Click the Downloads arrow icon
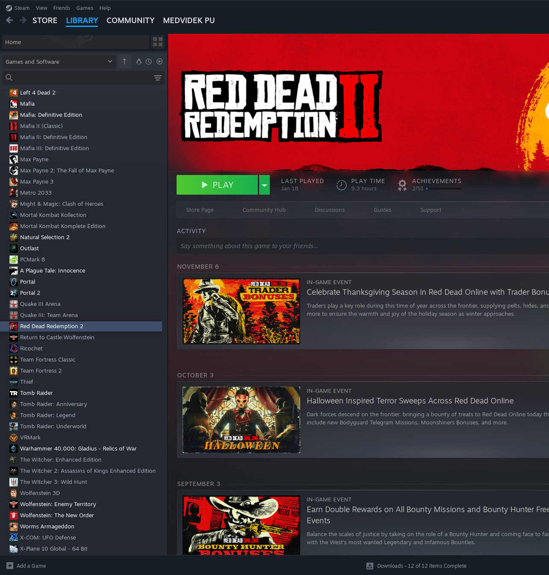 point(370,566)
